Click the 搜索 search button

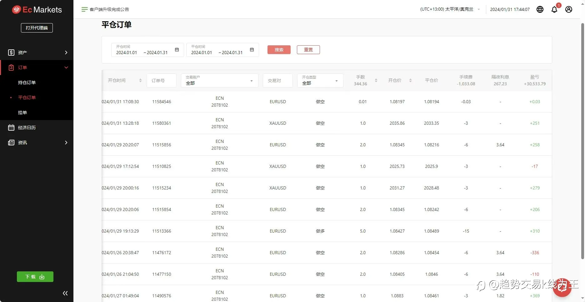pyautogui.click(x=279, y=50)
